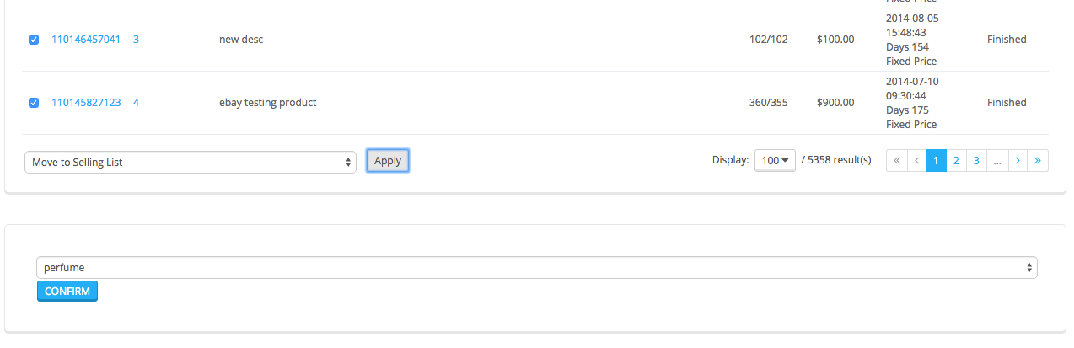
Task: Open the pagination ellipsis button
Action: (x=997, y=161)
